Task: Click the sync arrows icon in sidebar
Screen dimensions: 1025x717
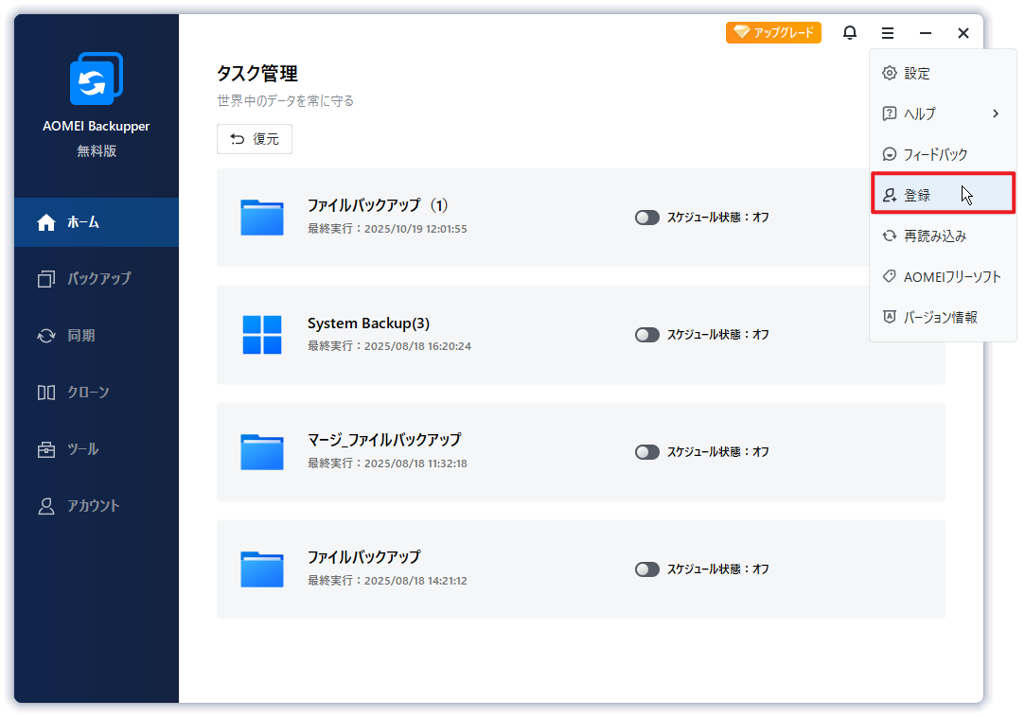Action: 46,336
